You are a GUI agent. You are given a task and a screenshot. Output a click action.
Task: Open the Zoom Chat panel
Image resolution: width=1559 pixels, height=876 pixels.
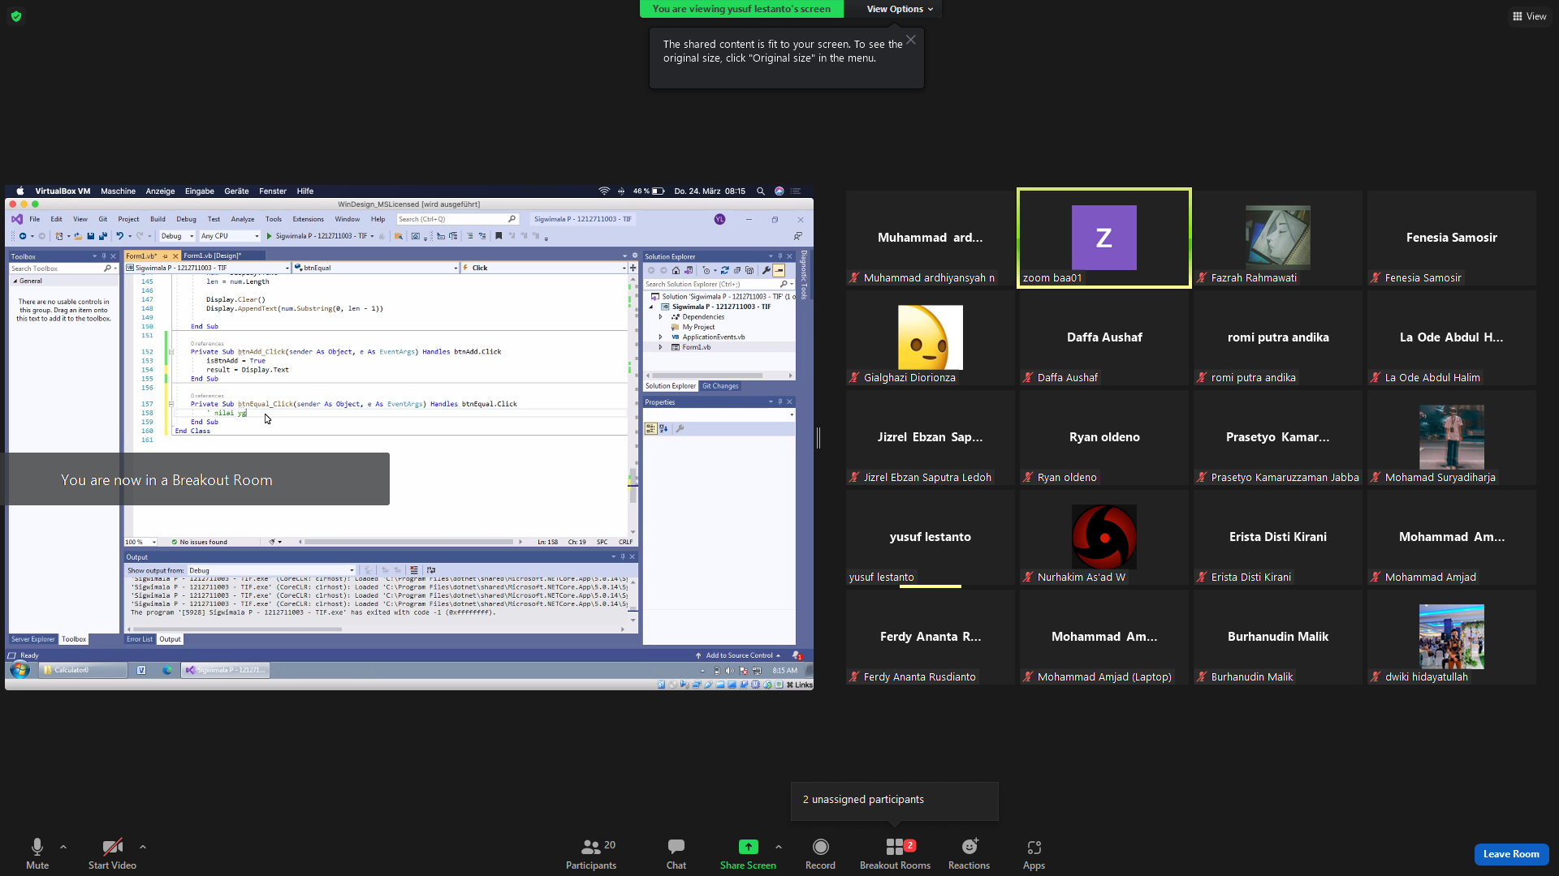pyautogui.click(x=676, y=853)
